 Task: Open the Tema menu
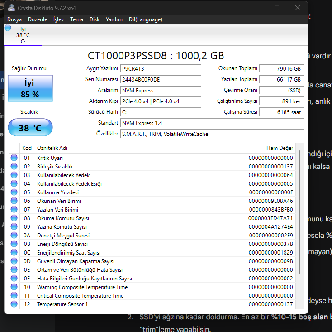[x=76, y=19]
